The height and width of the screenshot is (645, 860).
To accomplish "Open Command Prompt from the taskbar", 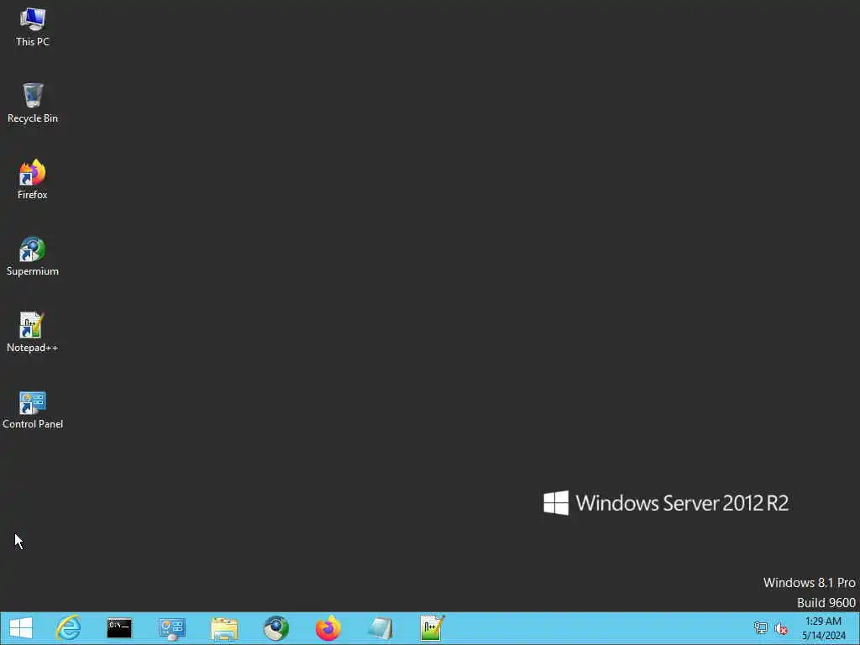I will [119, 628].
